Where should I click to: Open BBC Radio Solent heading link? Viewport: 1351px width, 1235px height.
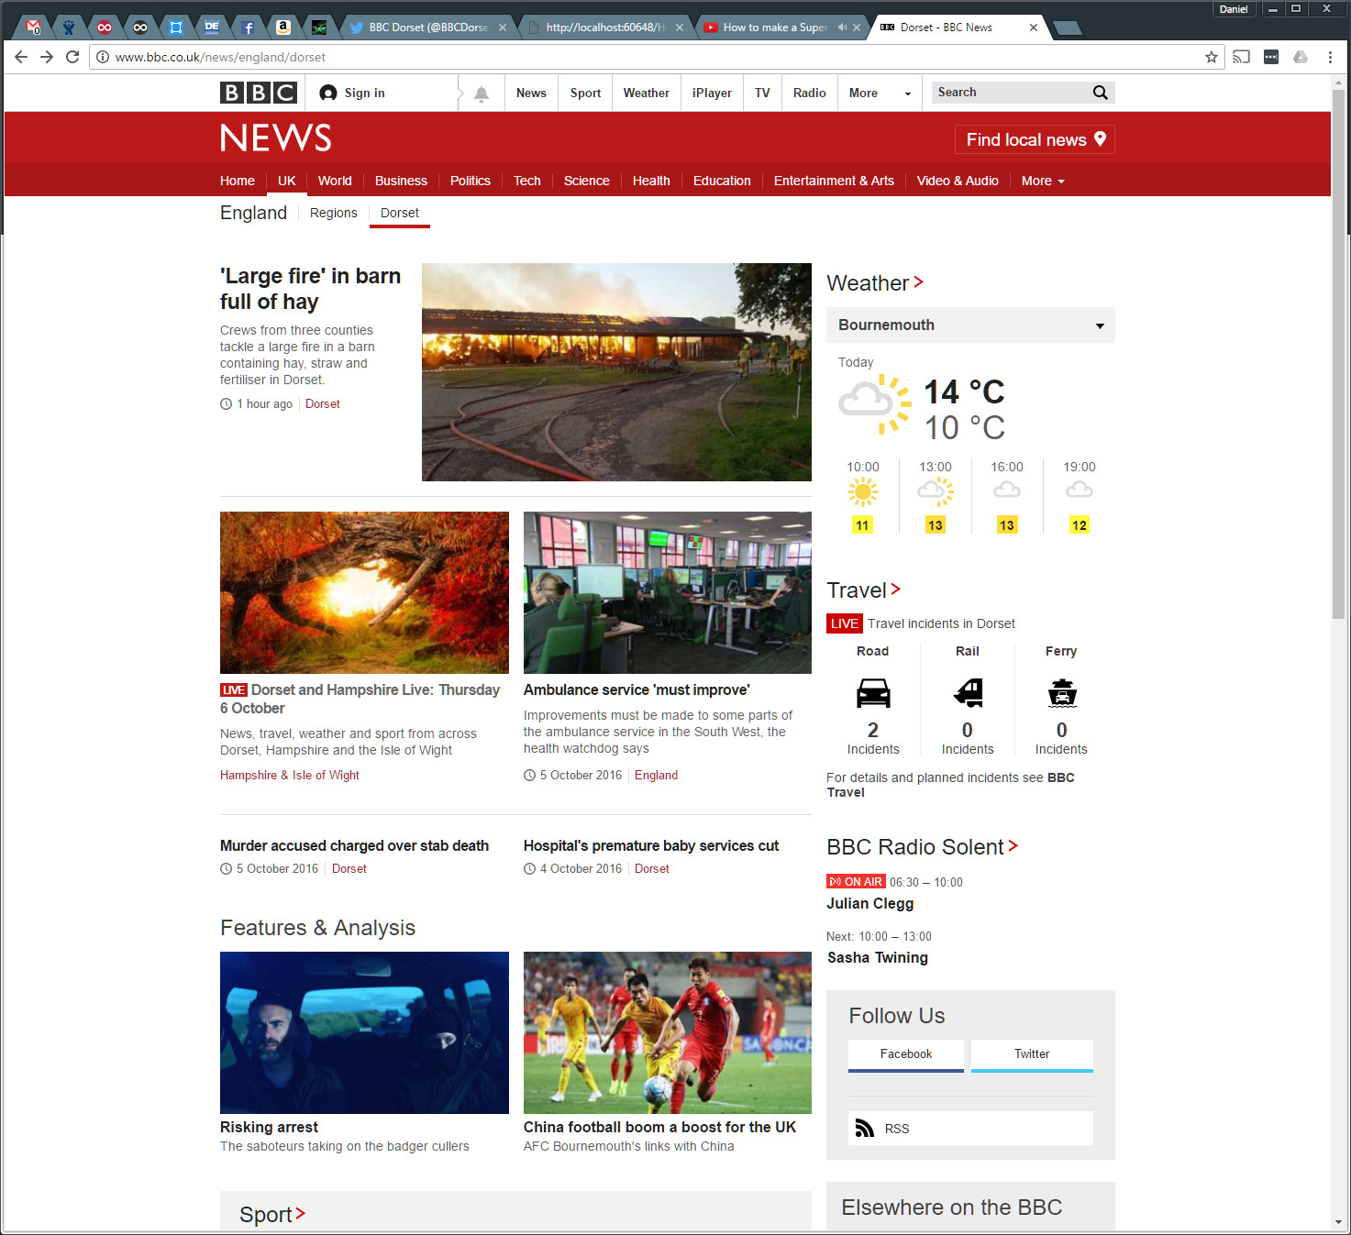pyautogui.click(x=923, y=847)
